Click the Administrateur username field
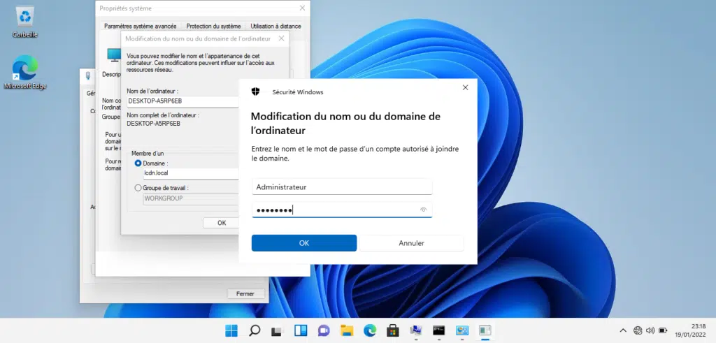Viewport: 716px width, 343px height. [341, 187]
